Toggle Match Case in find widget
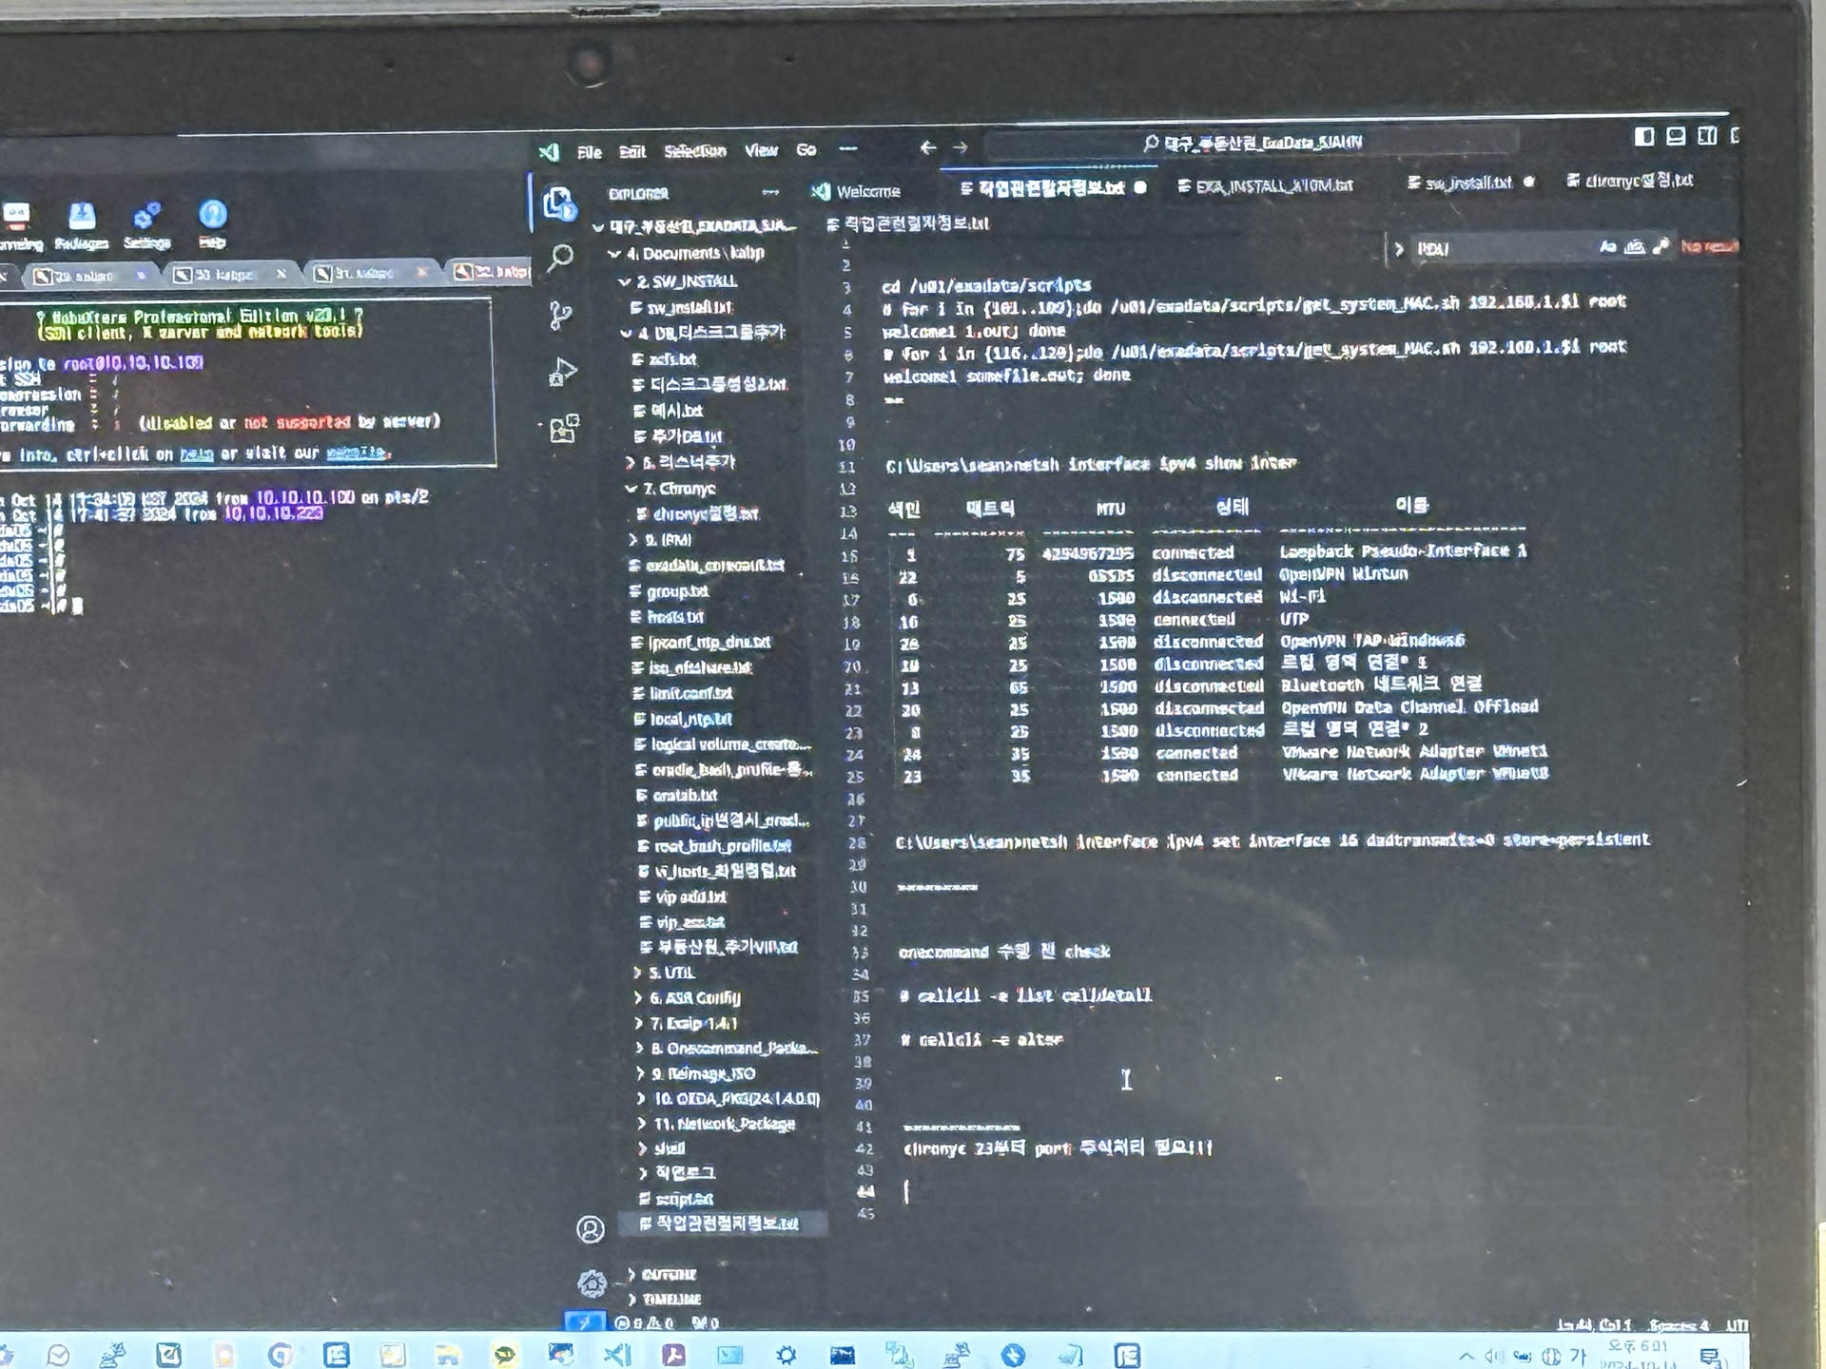The height and width of the screenshot is (1369, 1826). point(1607,247)
